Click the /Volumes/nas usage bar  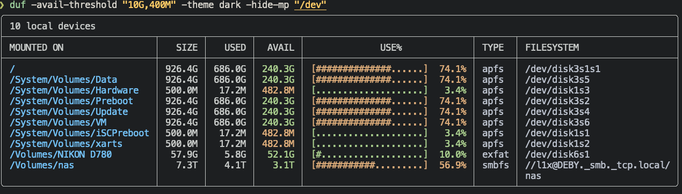coord(369,165)
